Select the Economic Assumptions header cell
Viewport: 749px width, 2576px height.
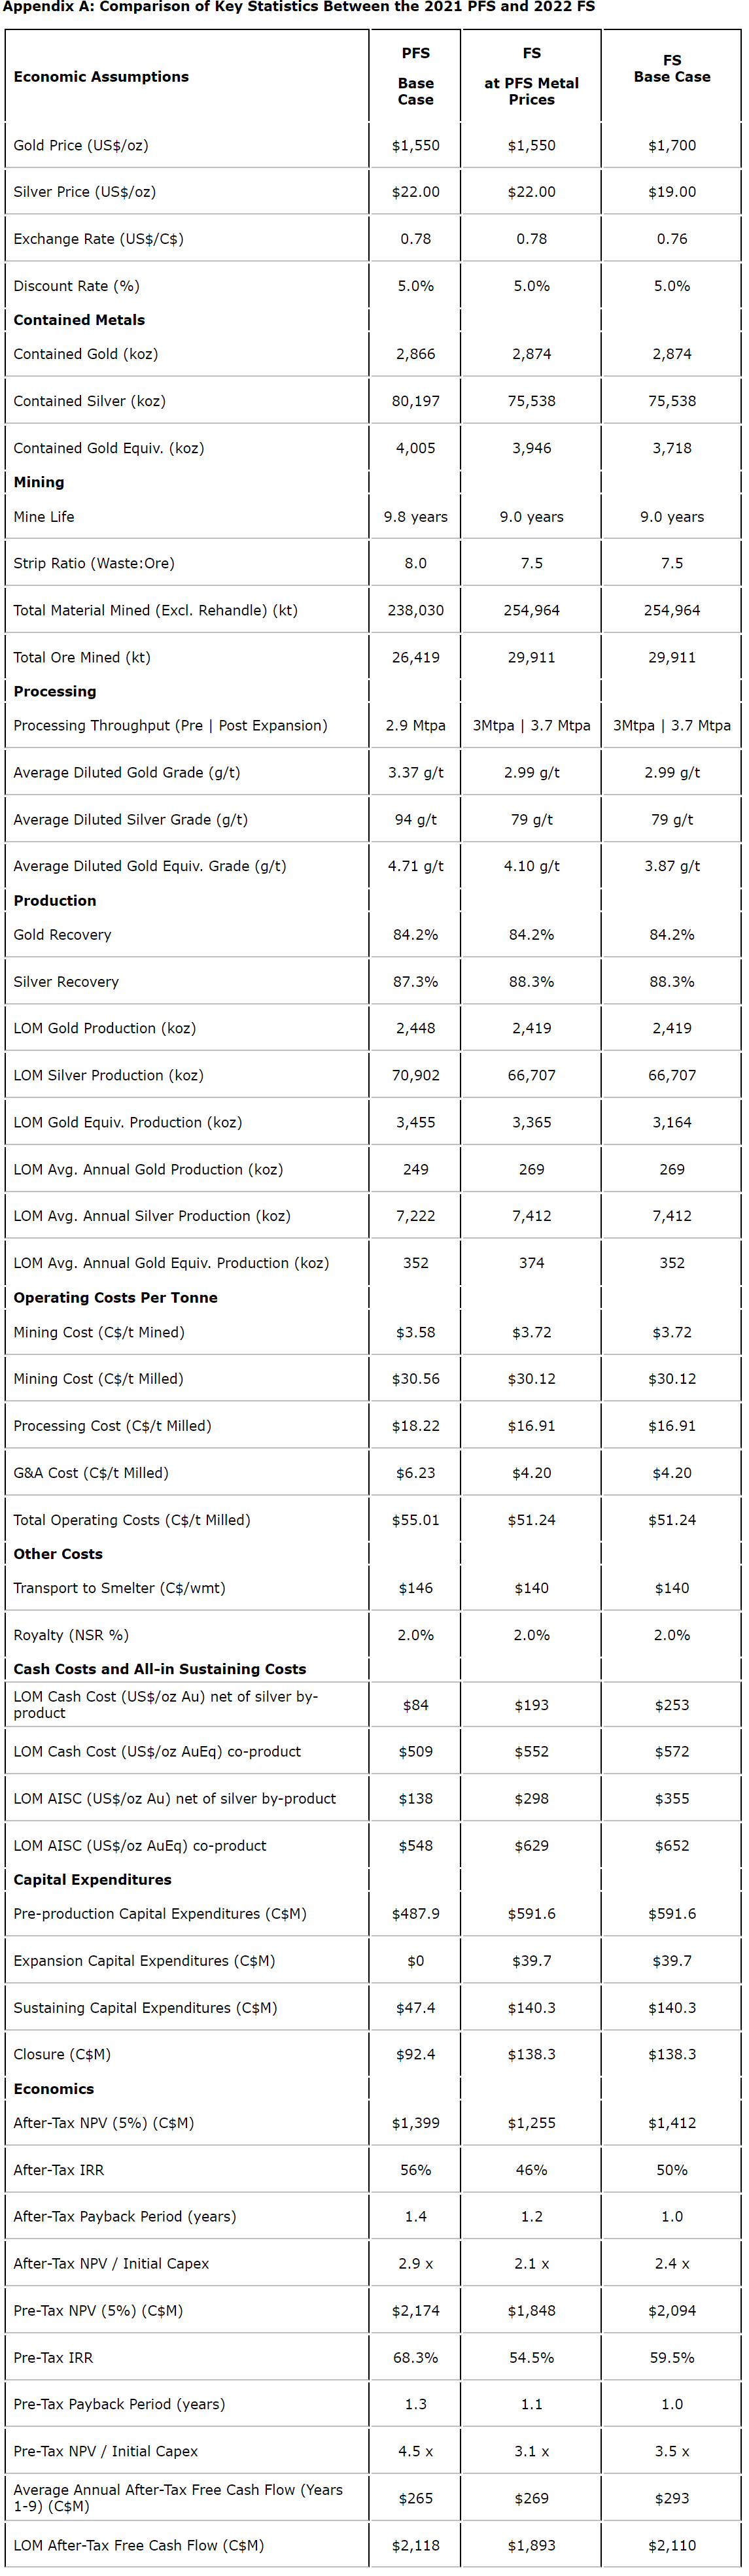[x=101, y=77]
